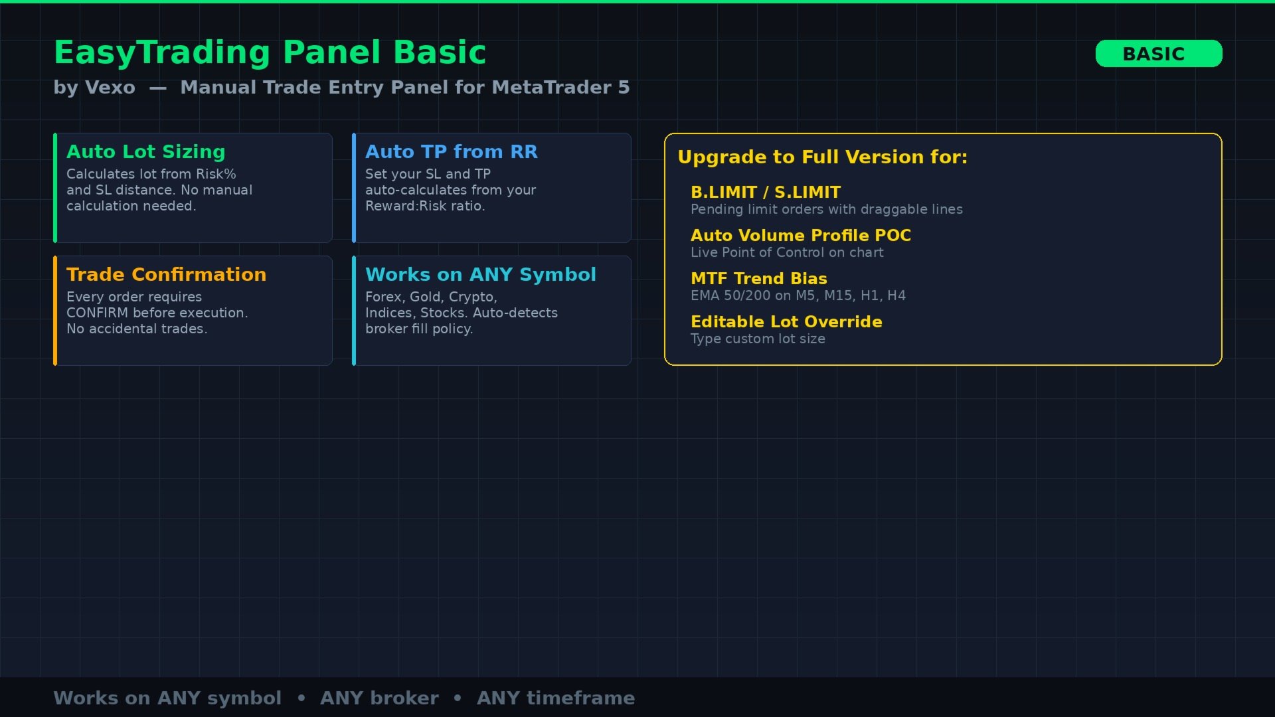Click the Works on ANY Symbol heading

[480, 275]
